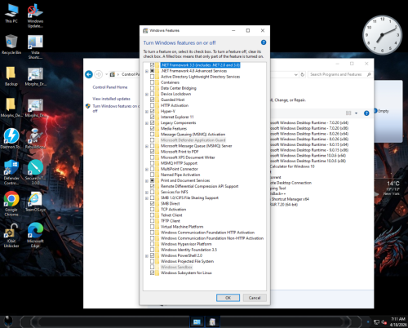
Task: Check Virtual Machine Platform checkbox
Action: (152, 227)
